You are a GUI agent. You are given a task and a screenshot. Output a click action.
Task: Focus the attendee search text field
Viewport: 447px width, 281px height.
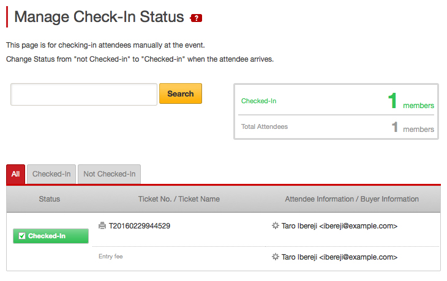[84, 95]
